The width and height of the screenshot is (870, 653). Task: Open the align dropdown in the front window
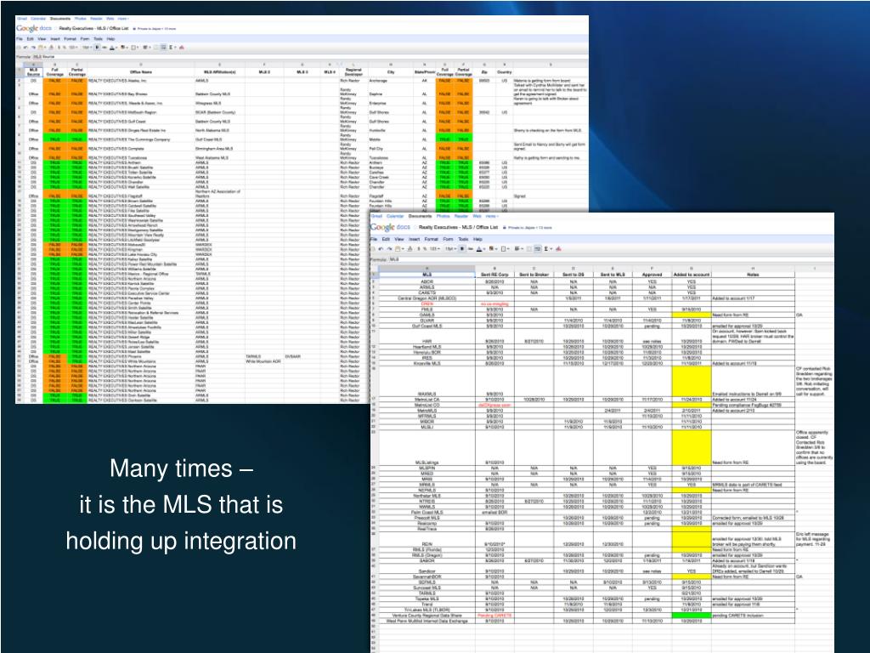pyautogui.click(x=519, y=249)
